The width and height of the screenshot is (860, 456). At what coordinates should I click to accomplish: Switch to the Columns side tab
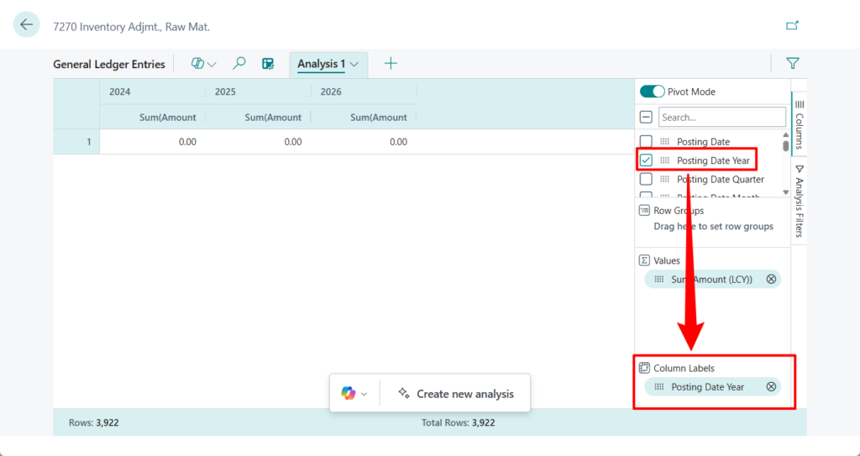(799, 123)
